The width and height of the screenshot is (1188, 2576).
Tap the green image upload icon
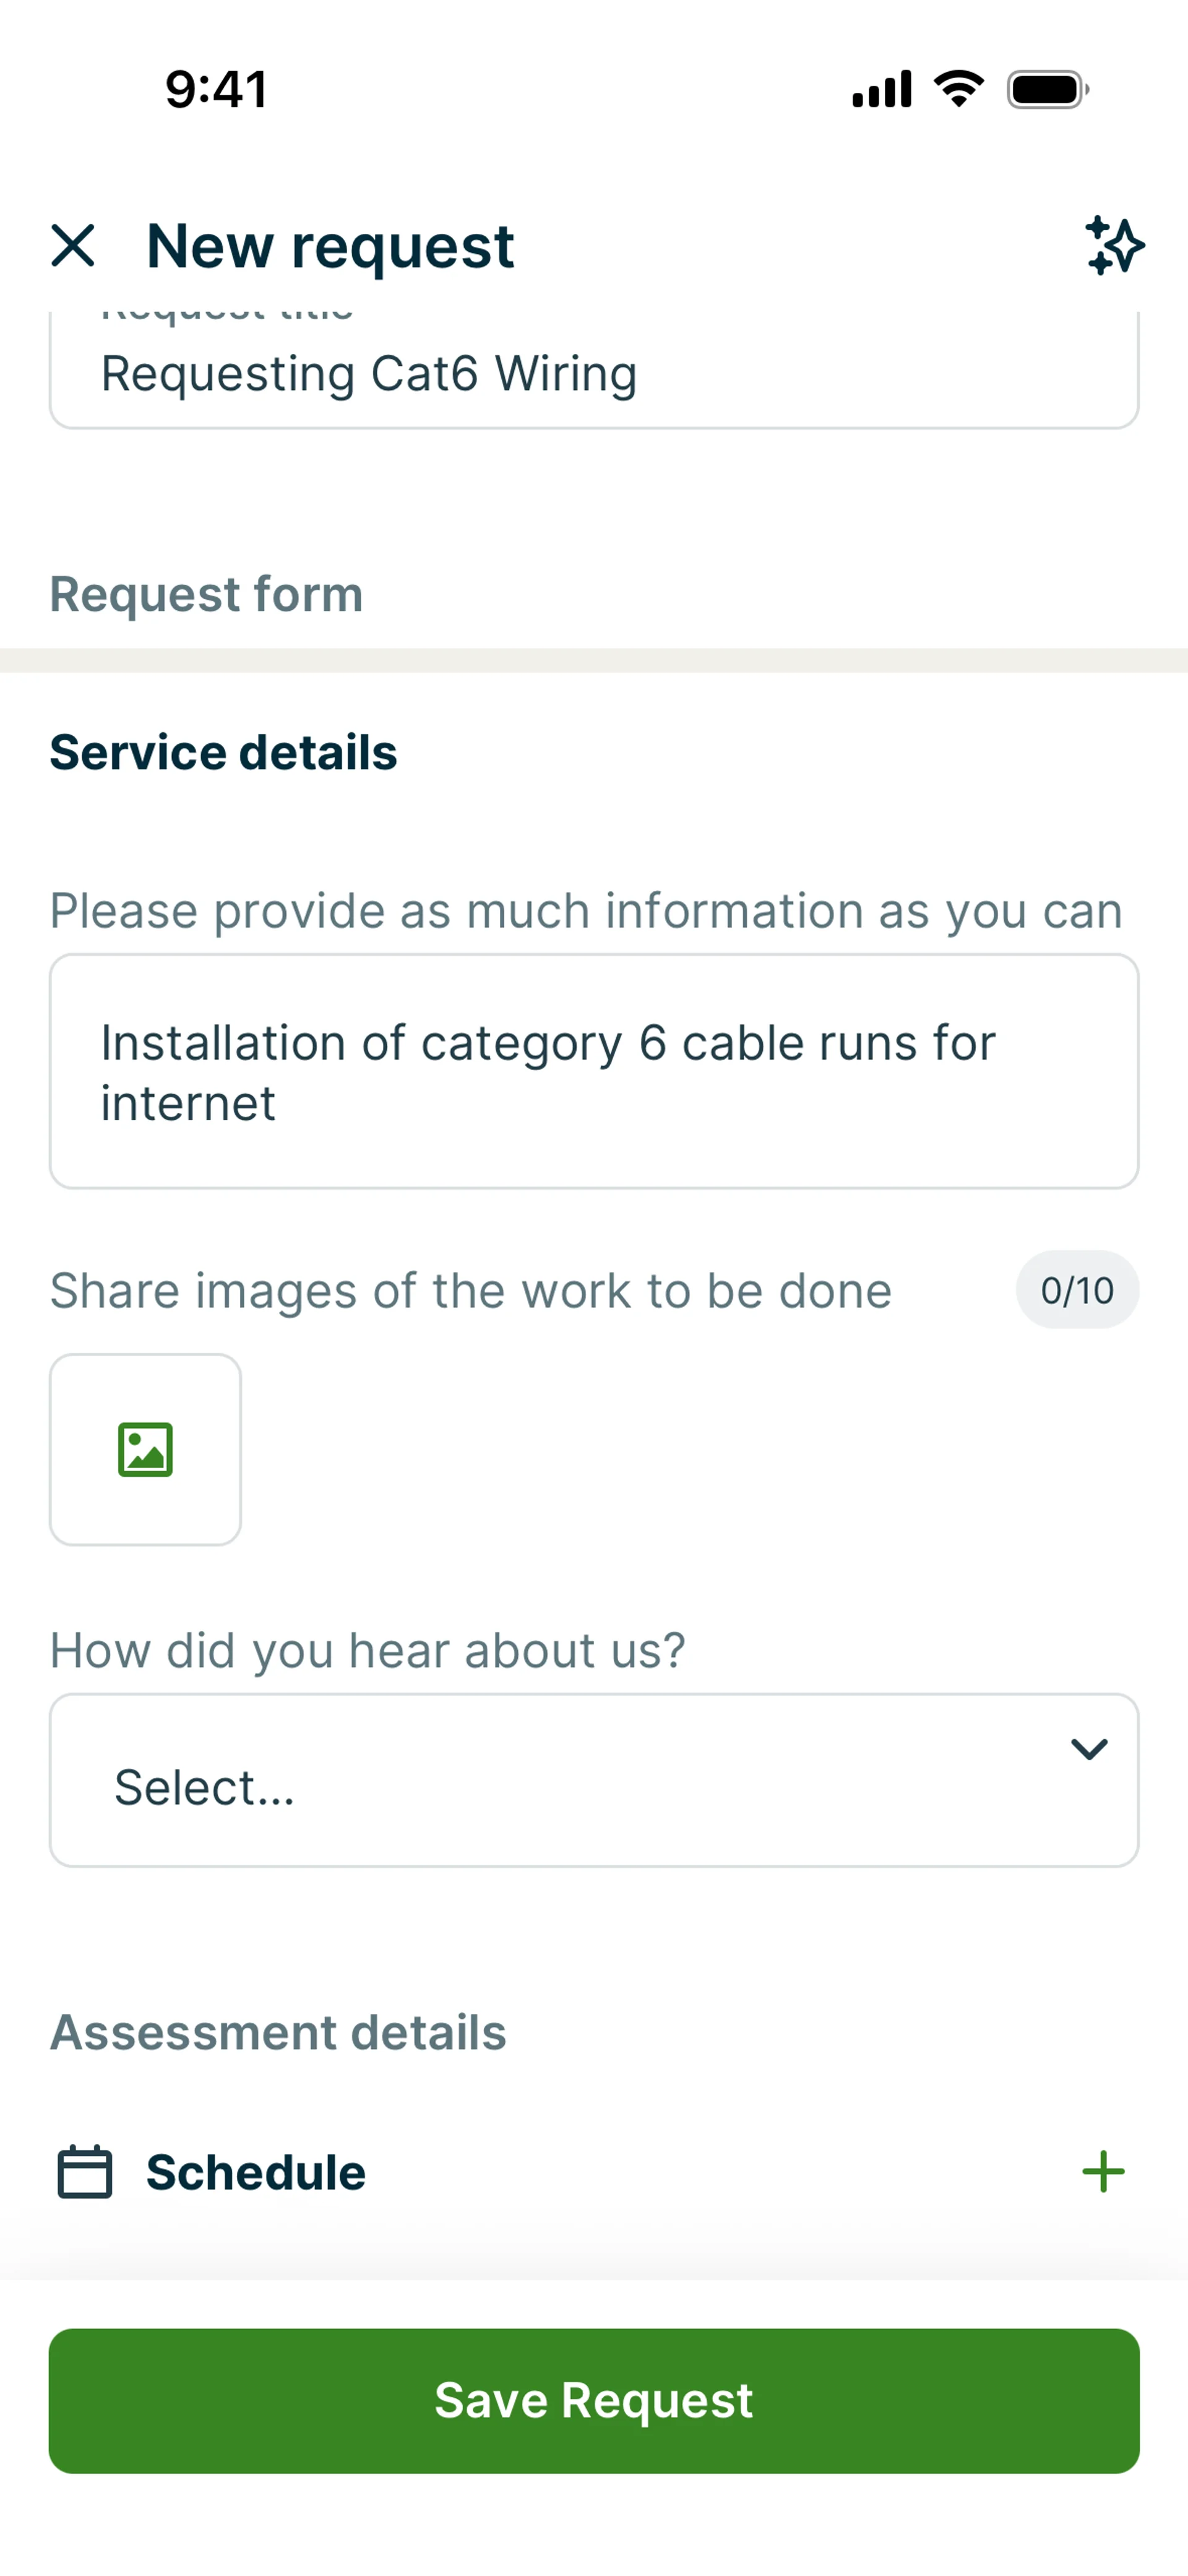pyautogui.click(x=146, y=1449)
